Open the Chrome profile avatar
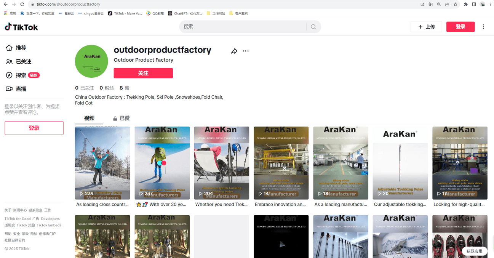The image size is (494, 258). coord(483,4)
